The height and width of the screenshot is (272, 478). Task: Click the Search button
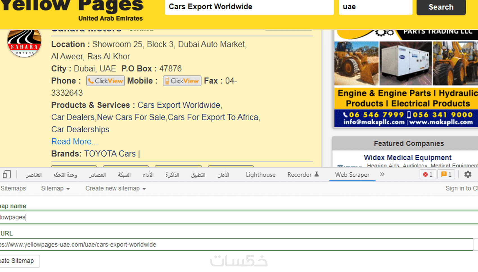point(441,7)
